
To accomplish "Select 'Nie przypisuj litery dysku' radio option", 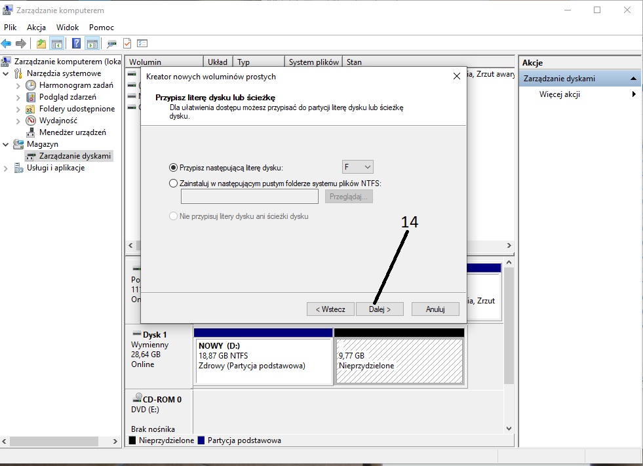I will click(174, 216).
